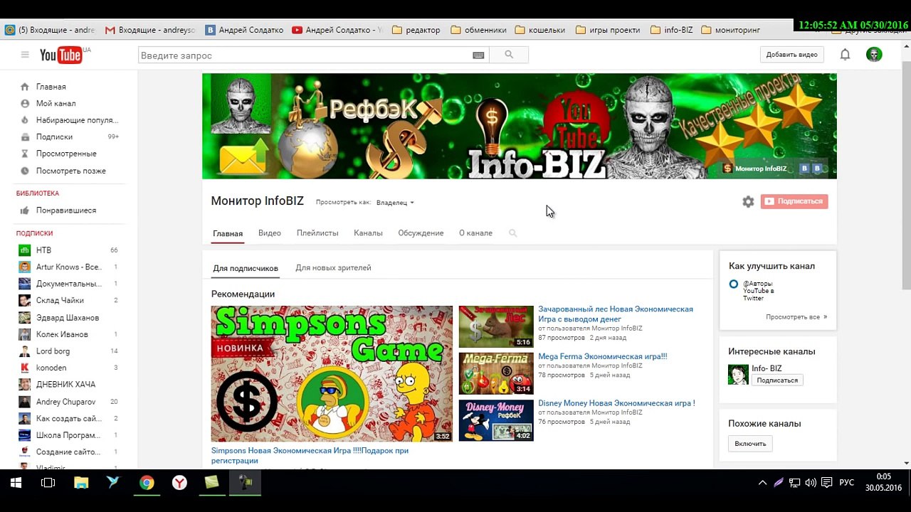Viewport: 911px width, 512px height.
Task: Open File Explorer from the taskbar
Action: (81, 483)
